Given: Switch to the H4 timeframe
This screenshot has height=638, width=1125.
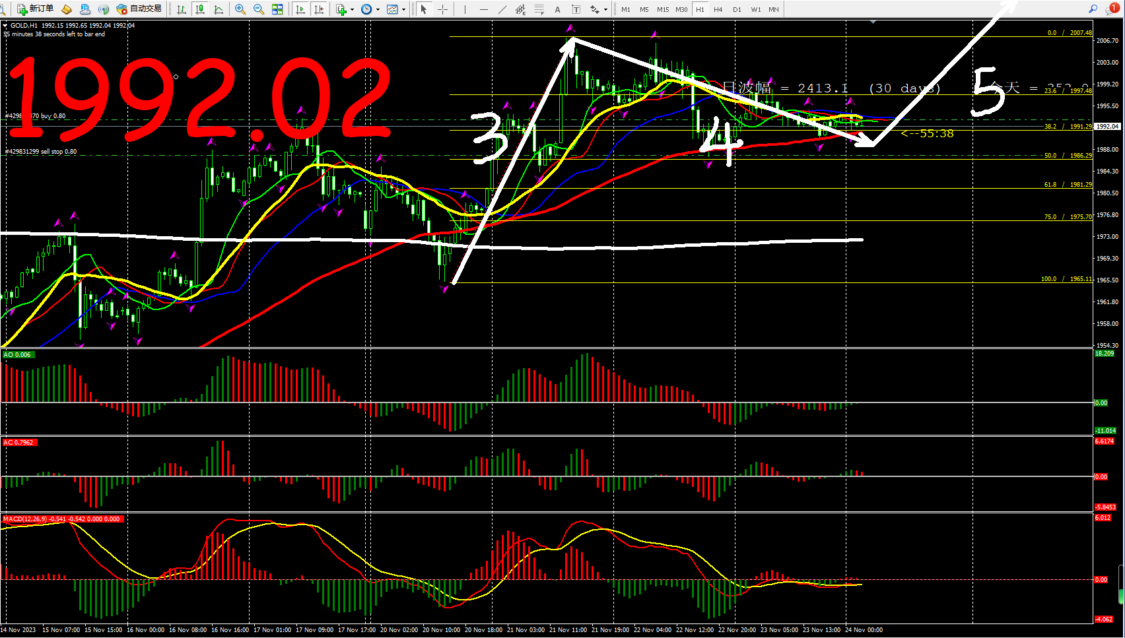Looking at the screenshot, I should pyautogui.click(x=718, y=9).
